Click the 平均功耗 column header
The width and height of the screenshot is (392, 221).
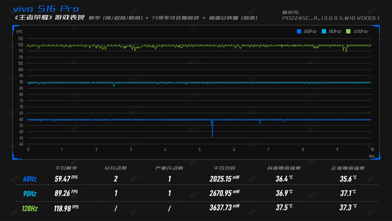[224, 168]
